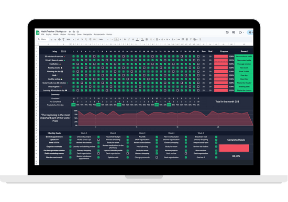This screenshot has height=202, width=288.
Task: Toggle Plan the next month goal checkbox
Action: [x=70, y=158]
